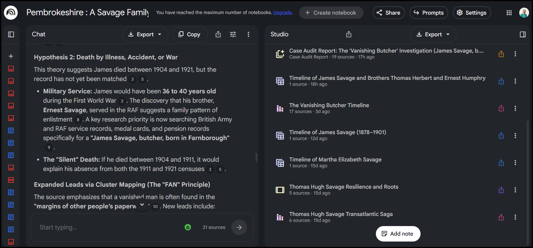Click share icon in Chat header

point(218,34)
